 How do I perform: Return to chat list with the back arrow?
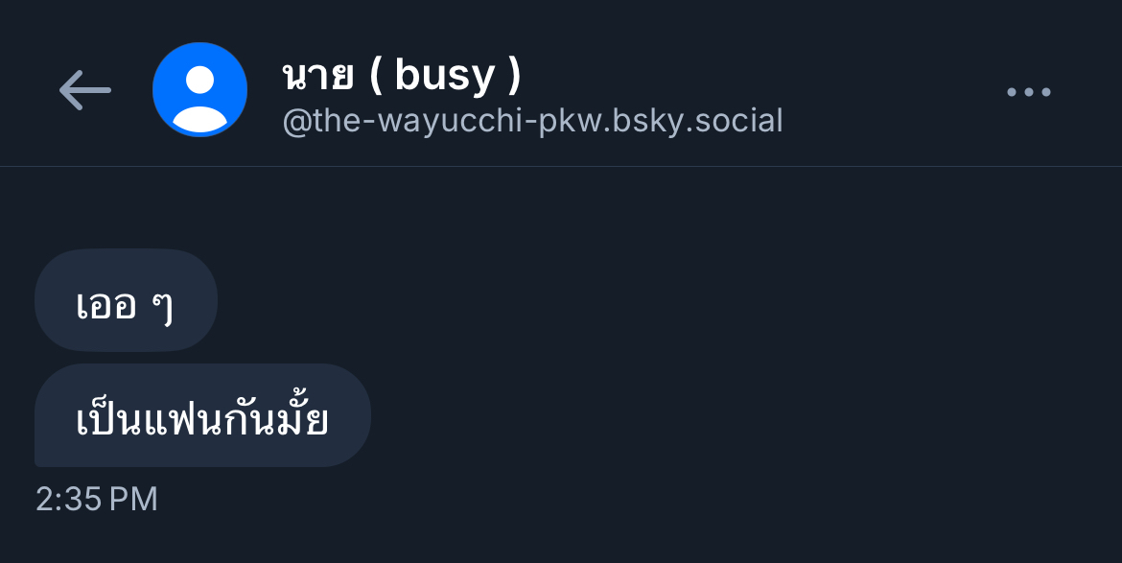coord(84,90)
